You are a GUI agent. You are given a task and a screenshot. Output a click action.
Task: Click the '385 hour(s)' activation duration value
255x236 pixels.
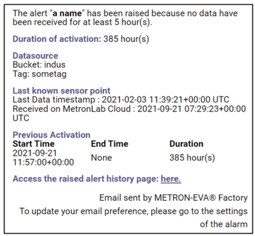[x=126, y=39]
